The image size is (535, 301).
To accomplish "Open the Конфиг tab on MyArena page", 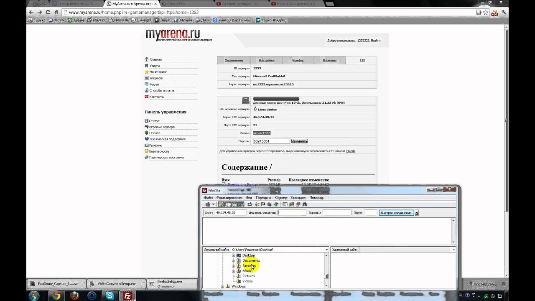I will 298,60.
